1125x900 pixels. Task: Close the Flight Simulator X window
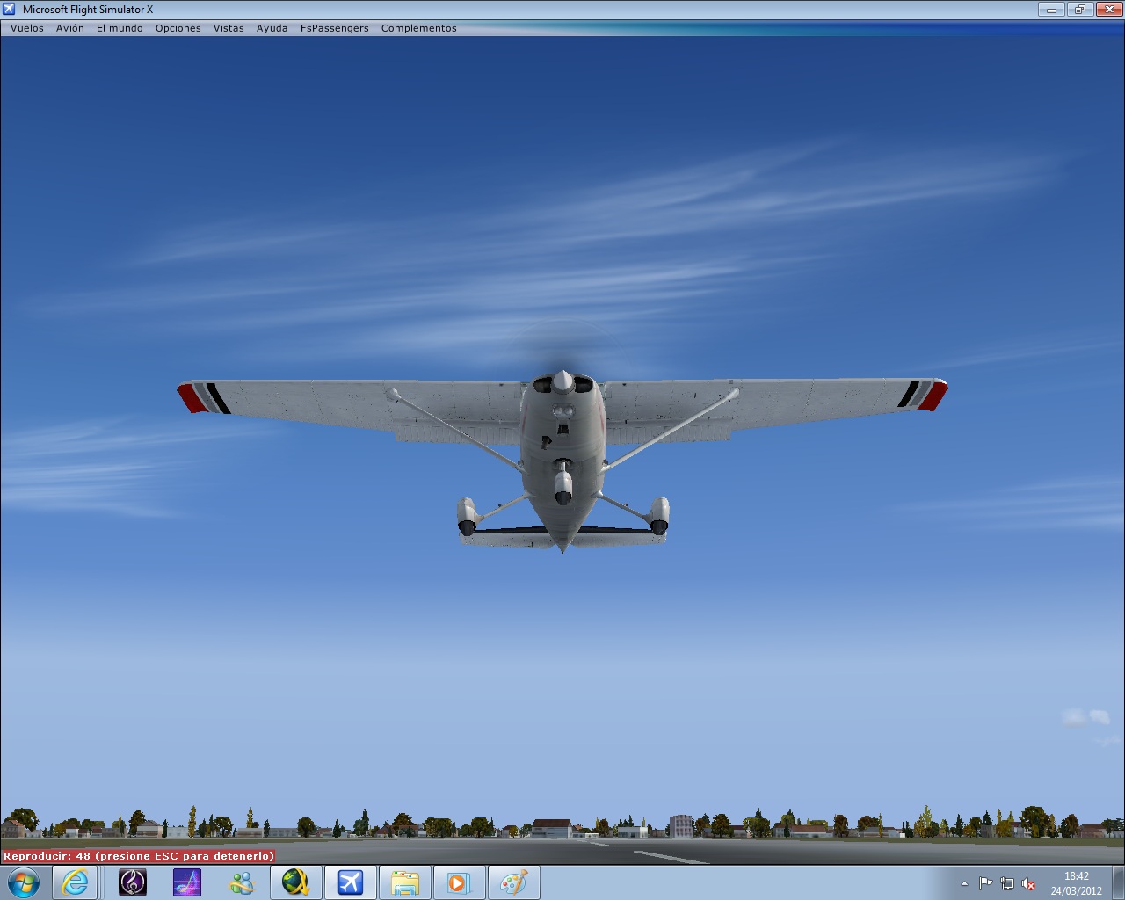pyautogui.click(x=1107, y=10)
